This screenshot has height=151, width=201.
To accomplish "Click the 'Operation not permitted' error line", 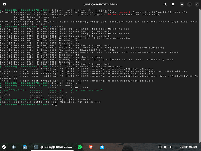I will 50,102.
